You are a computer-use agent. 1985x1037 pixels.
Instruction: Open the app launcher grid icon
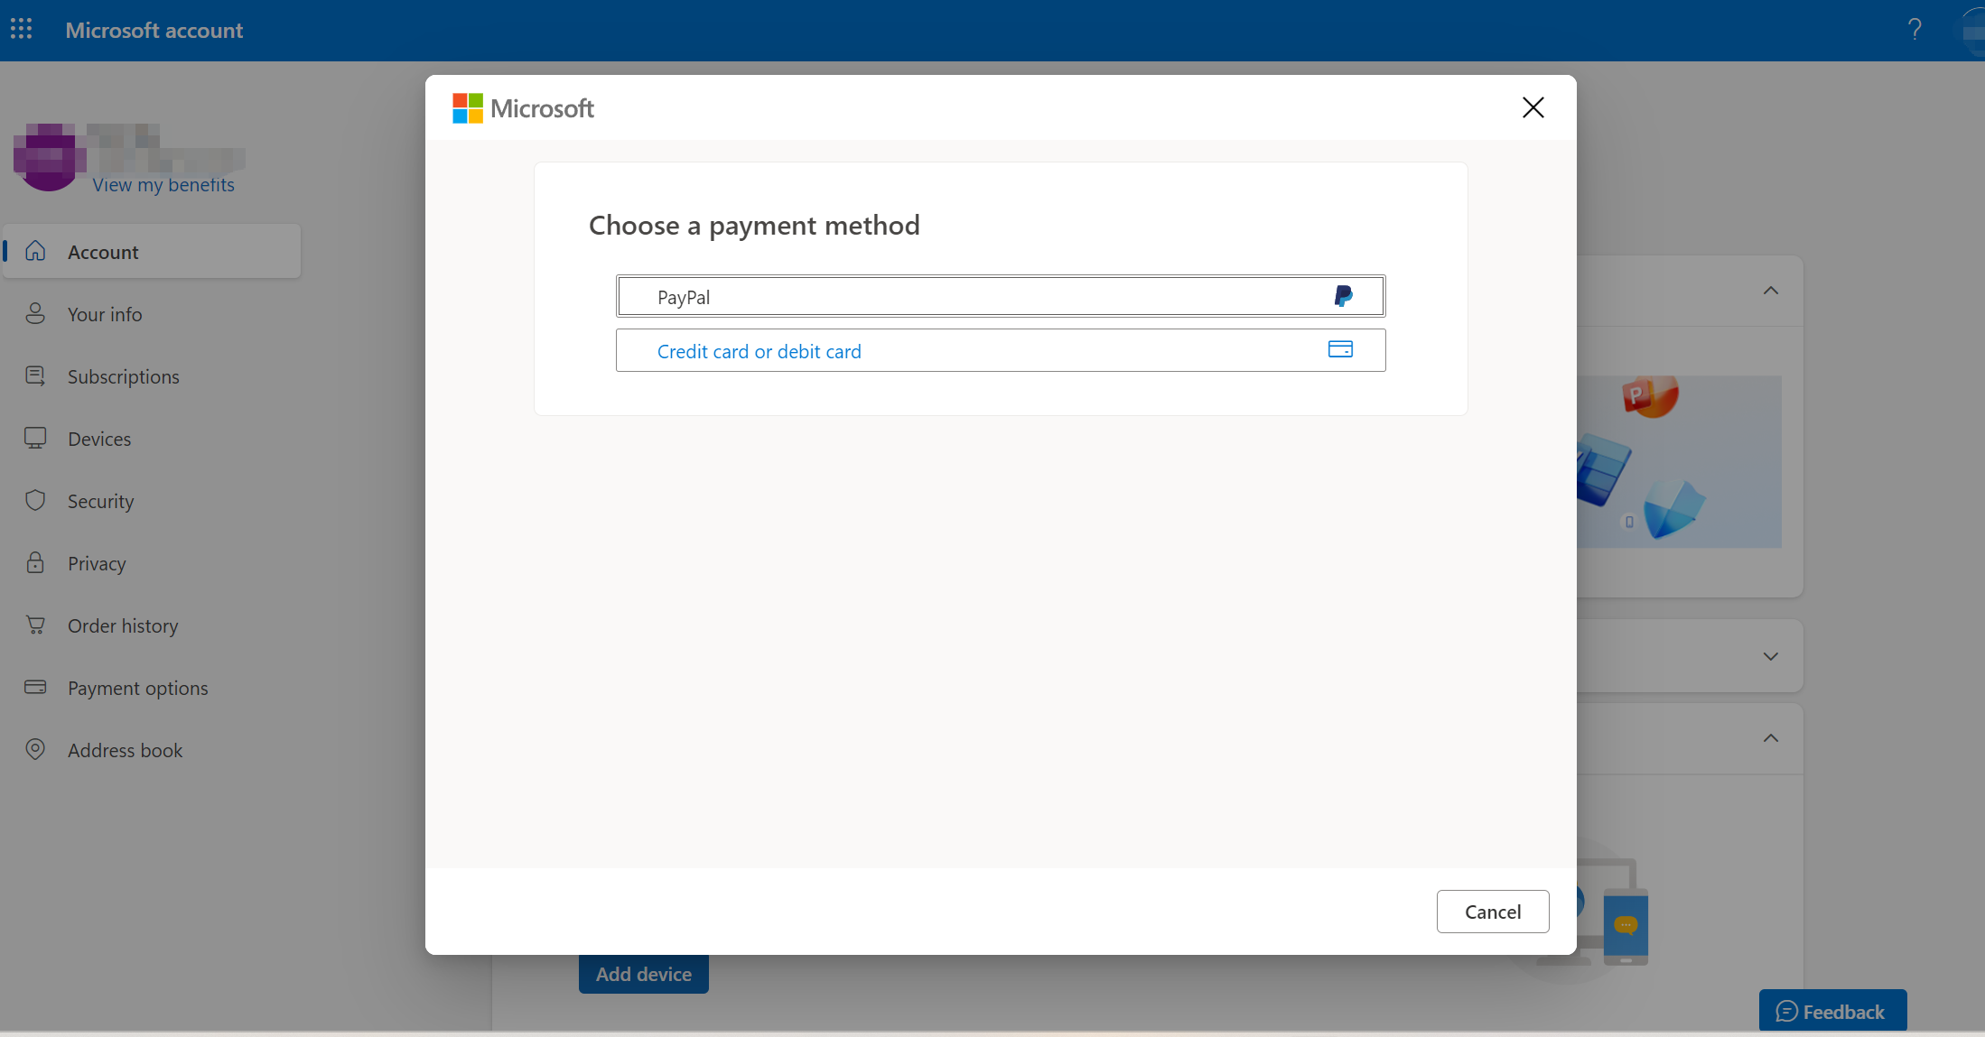[x=21, y=29]
